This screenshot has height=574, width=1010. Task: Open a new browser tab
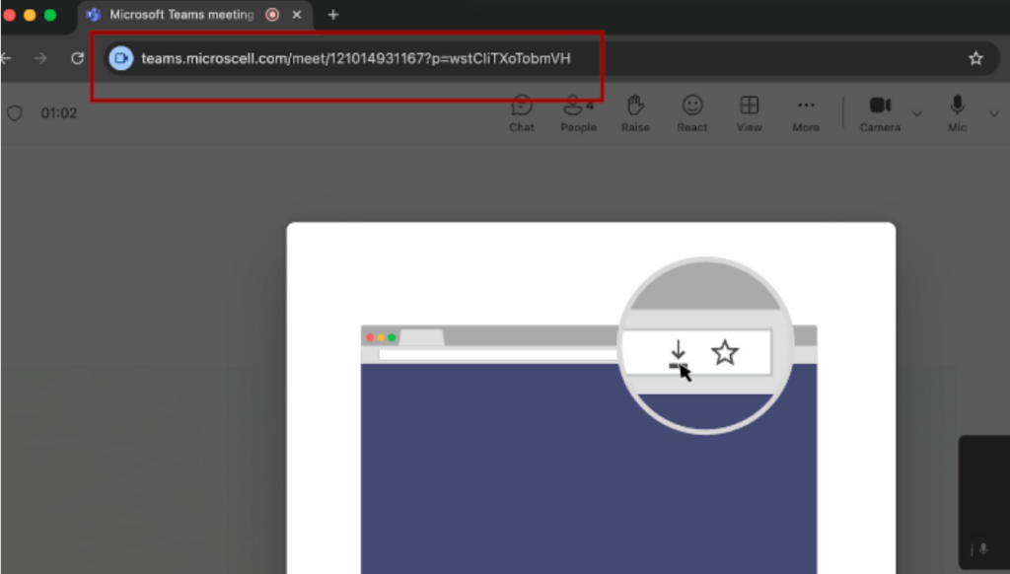coord(333,15)
